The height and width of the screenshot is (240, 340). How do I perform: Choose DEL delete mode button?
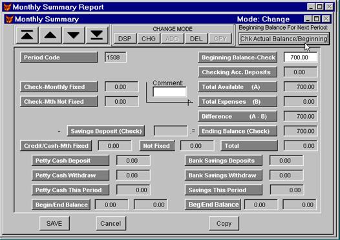(197, 39)
